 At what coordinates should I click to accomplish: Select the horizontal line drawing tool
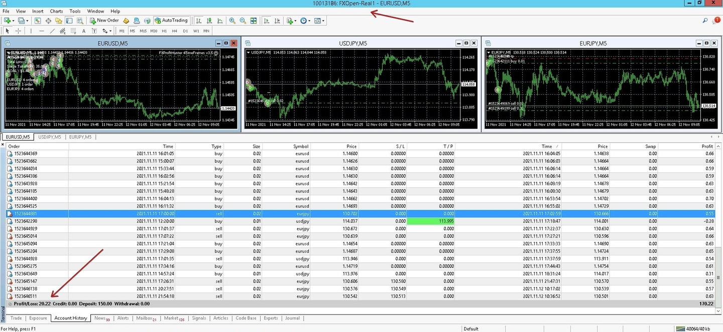[42, 31]
